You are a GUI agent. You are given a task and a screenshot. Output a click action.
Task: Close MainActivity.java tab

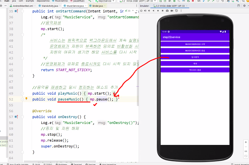[x=60, y=6]
